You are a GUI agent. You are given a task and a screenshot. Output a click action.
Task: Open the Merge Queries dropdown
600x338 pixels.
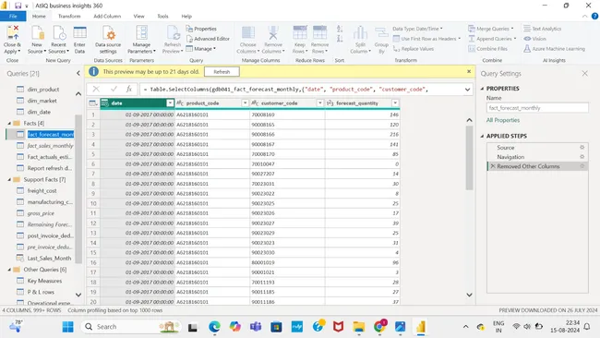512,29
